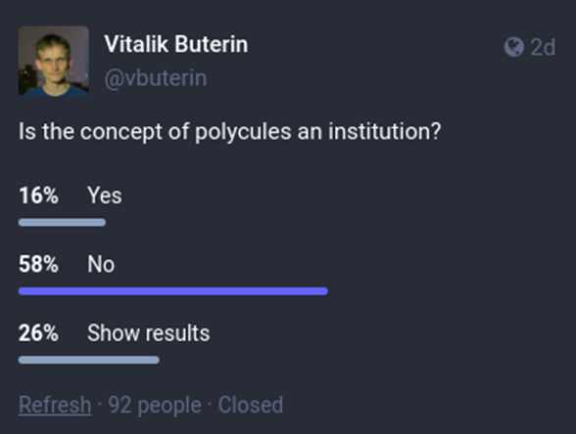Click the globe visibility icon
The width and height of the screenshot is (576, 434).
[x=513, y=47]
